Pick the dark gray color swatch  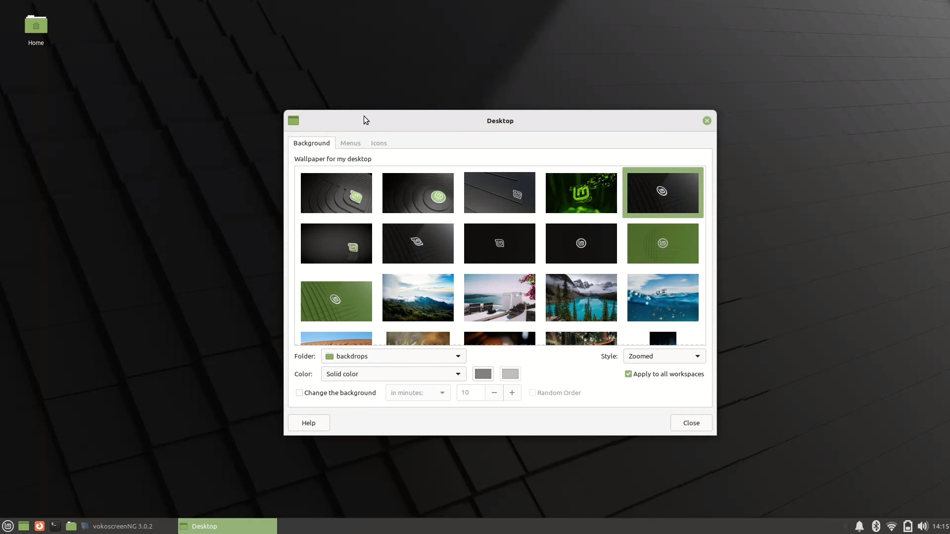(483, 374)
